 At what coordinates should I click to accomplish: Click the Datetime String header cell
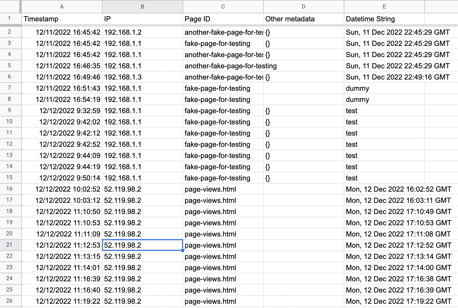384,19
